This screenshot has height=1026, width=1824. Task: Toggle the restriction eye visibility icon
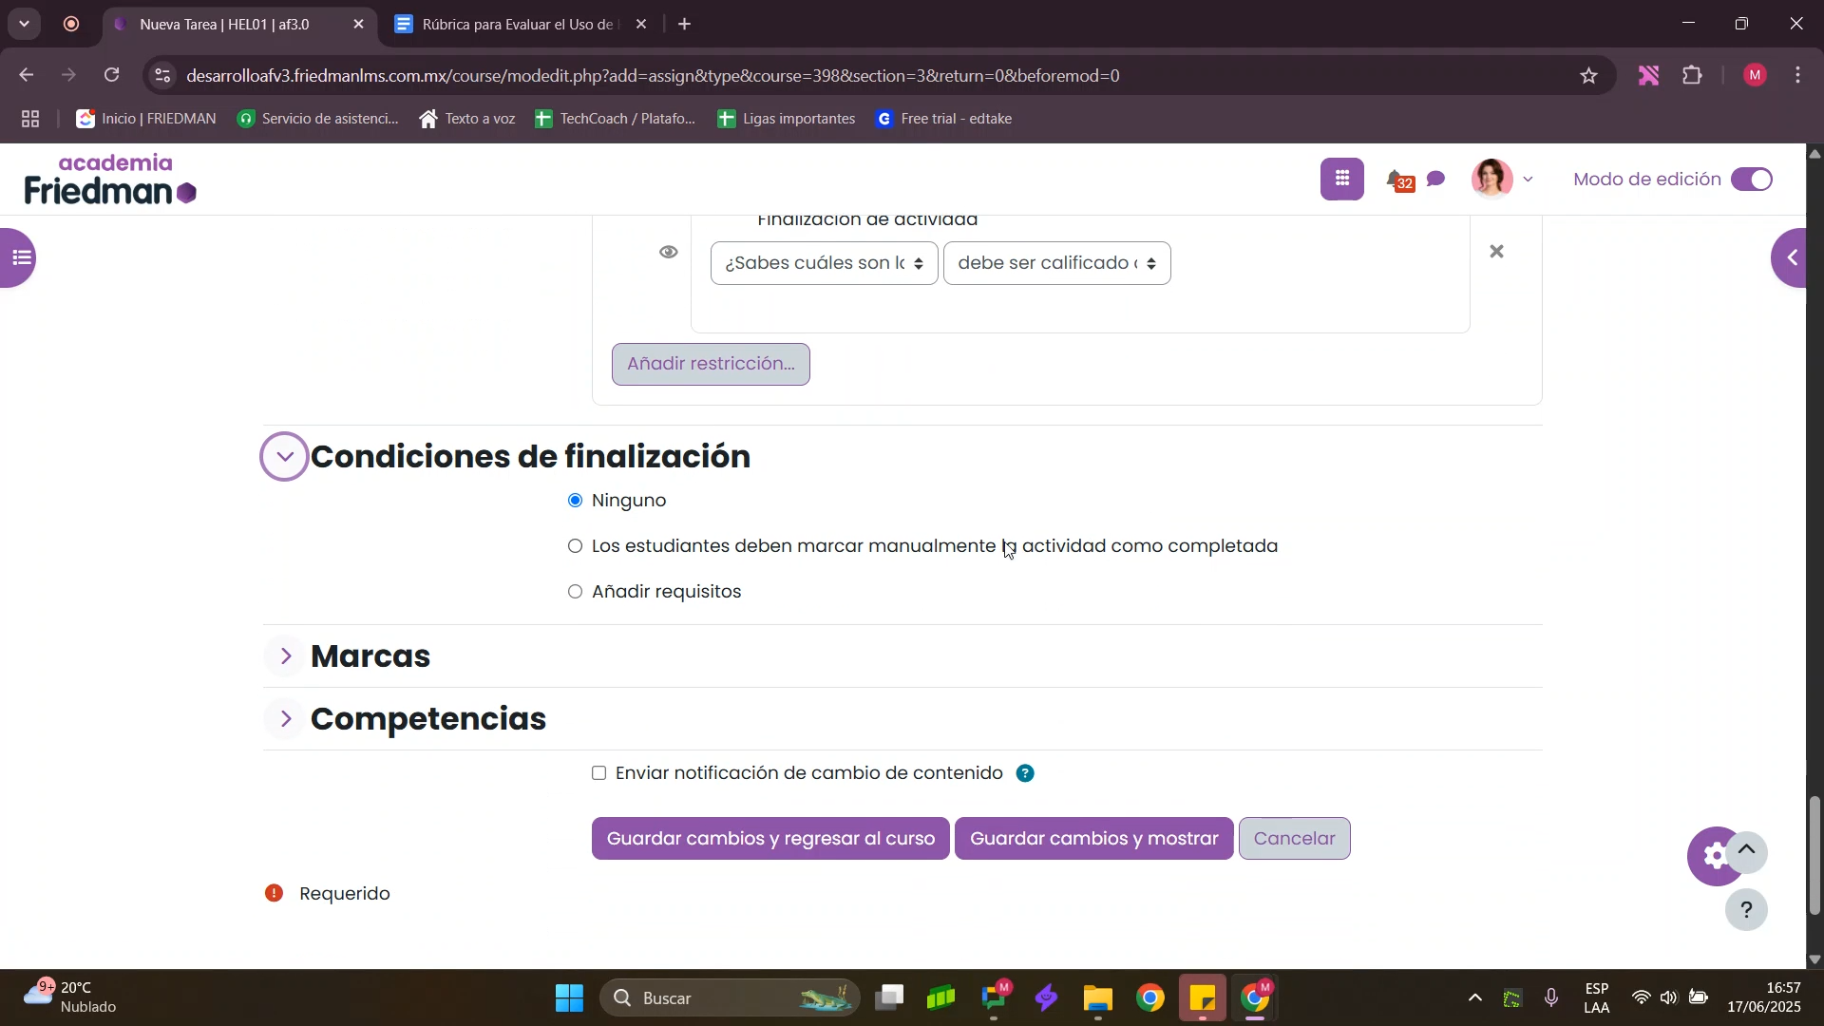(x=669, y=253)
